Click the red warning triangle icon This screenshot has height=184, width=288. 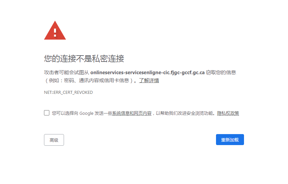coord(55,31)
